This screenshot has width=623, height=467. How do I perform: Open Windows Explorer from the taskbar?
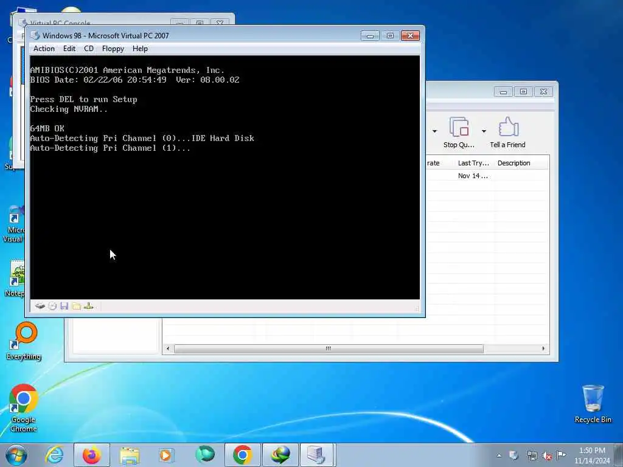130,455
